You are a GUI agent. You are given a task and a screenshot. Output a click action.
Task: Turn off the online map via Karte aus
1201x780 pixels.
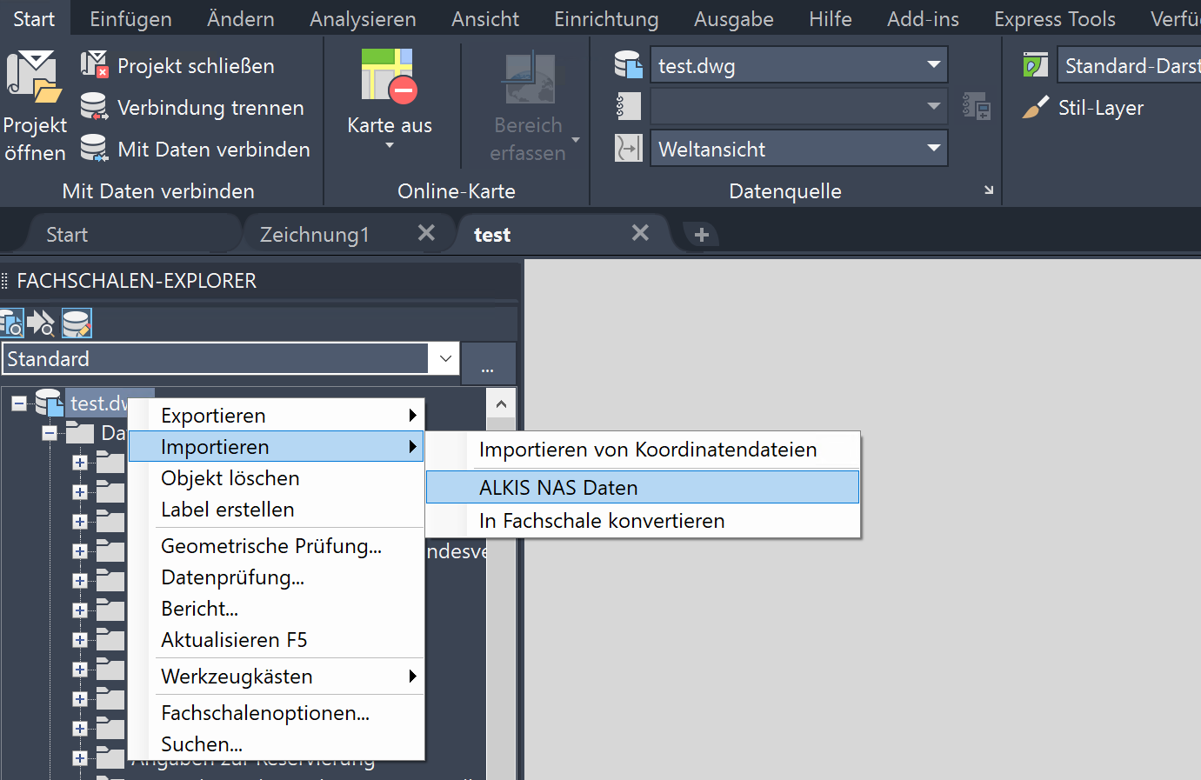[x=389, y=77]
